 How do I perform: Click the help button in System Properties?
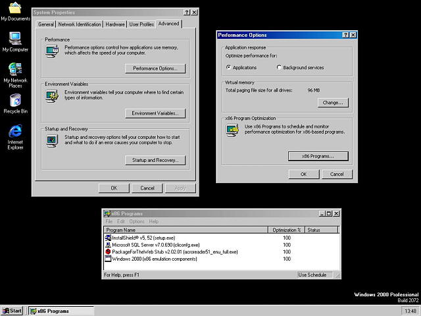click(187, 12)
